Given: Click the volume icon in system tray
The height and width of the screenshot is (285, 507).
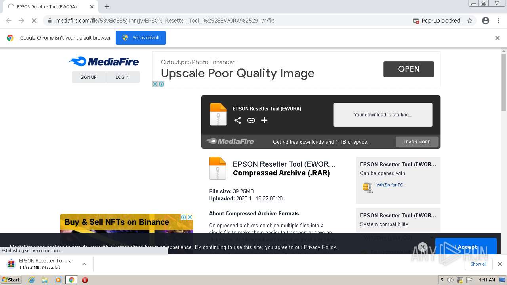Looking at the screenshot, I should (450, 280).
